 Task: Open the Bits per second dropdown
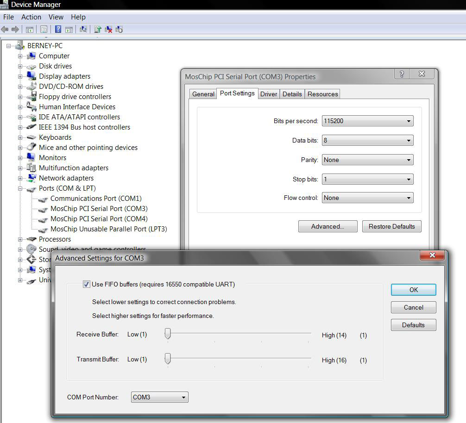[x=368, y=121]
